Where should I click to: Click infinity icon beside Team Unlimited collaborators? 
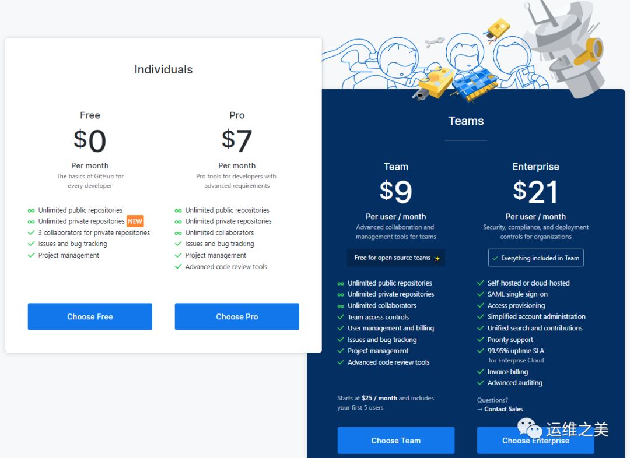pos(340,306)
